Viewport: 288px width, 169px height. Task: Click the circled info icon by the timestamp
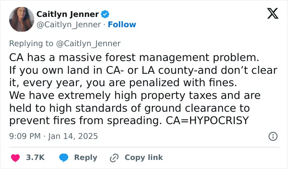pyautogui.click(x=273, y=136)
